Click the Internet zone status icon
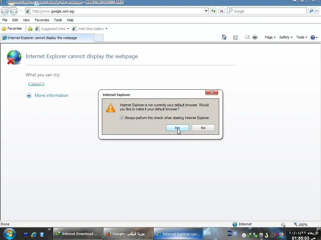The width and height of the screenshot is (321, 240). coord(235,224)
